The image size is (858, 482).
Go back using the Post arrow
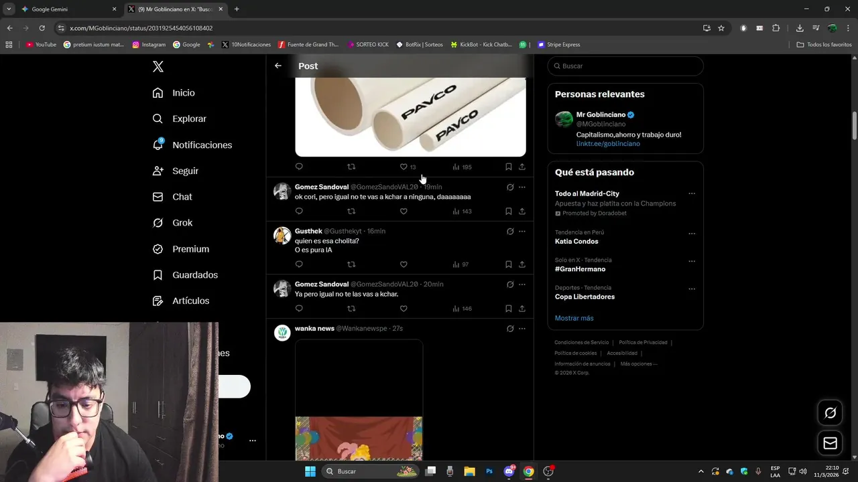pyautogui.click(x=278, y=66)
